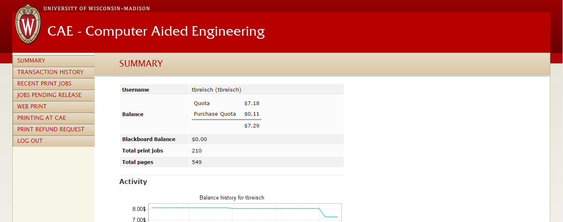
Task: Click the total print jobs value 210
Action: click(x=197, y=150)
